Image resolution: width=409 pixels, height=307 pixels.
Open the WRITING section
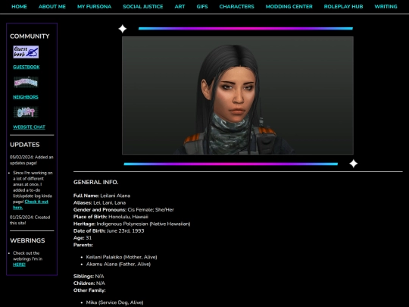(x=386, y=7)
